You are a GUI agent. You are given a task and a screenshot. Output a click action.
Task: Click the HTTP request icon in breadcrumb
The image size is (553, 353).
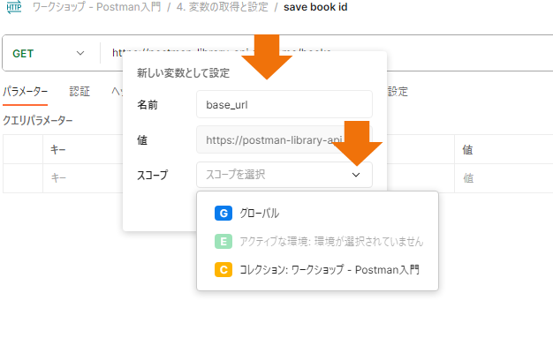tap(14, 7)
